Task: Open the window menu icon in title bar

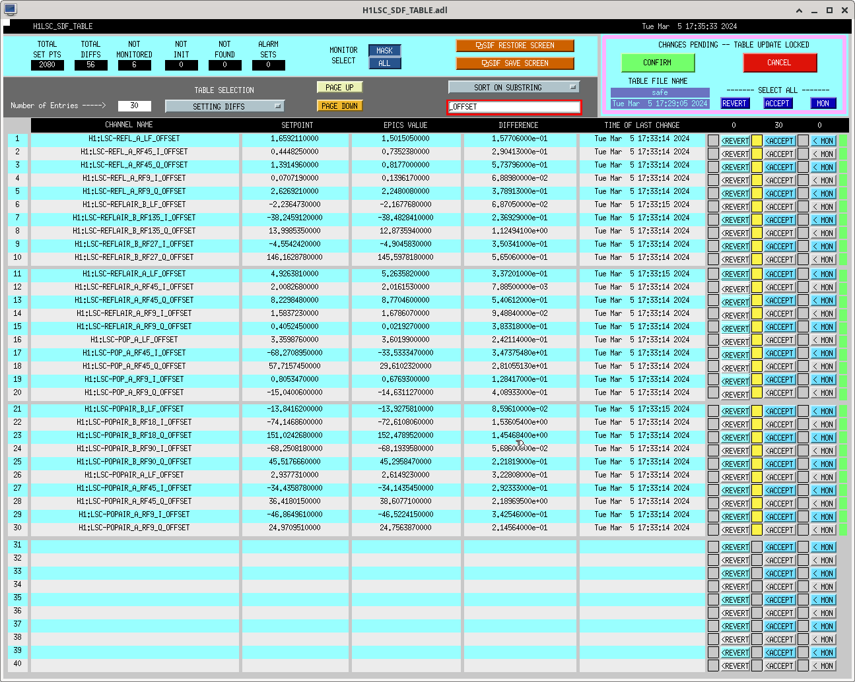Action: 10,9
